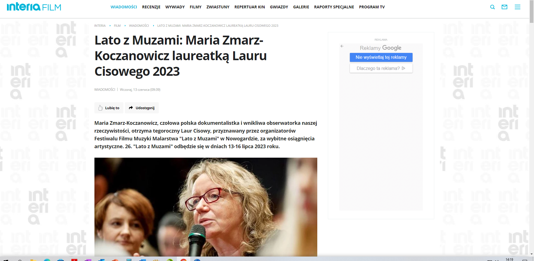The width and height of the screenshot is (534, 261).
Task: Click the INTERIA breadcrumb link
Action: tap(100, 26)
